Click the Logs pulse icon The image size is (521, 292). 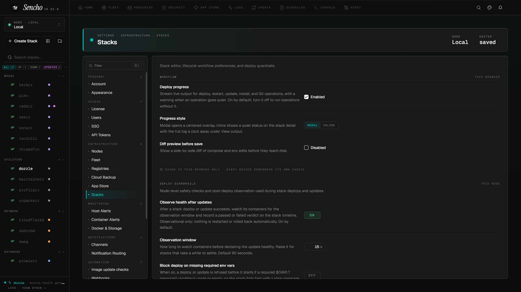(x=230, y=8)
